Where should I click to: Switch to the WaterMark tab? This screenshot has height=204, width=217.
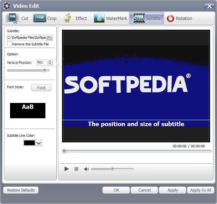pos(111,18)
